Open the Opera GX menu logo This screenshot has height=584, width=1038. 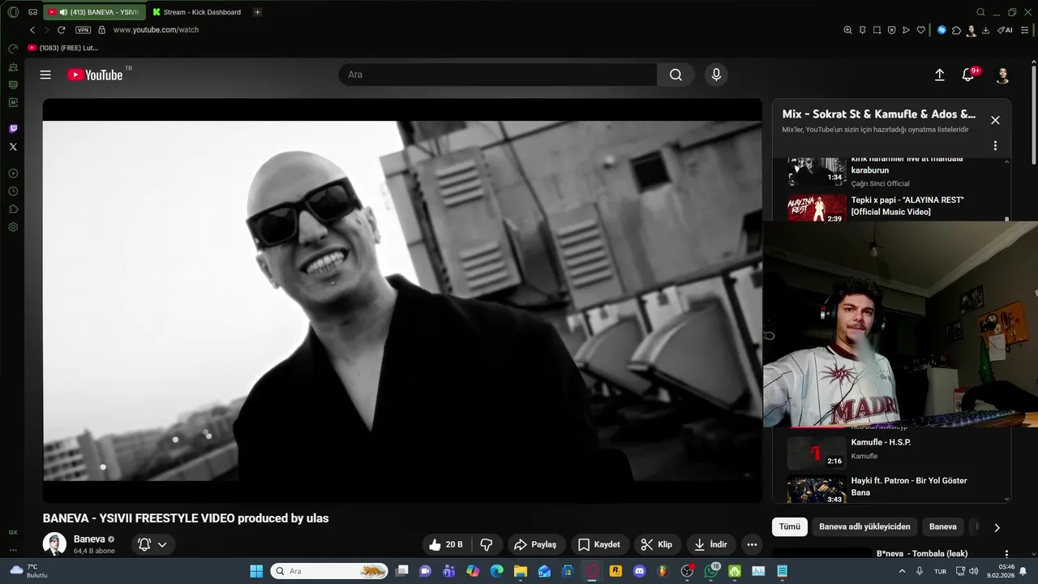point(13,12)
